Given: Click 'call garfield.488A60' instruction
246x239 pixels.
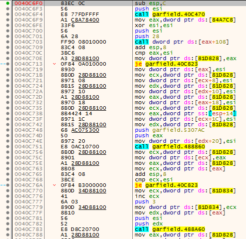Looking at the screenshot, I should point(170,229).
